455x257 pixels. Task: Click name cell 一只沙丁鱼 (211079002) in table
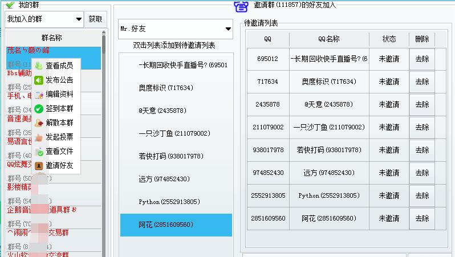click(329, 127)
